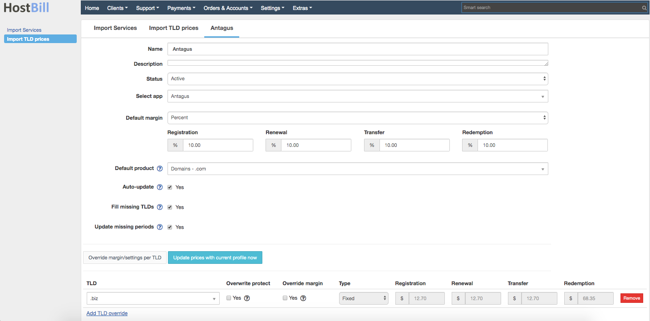Click the HostBill logo
Viewport: 650px width, 321px height.
[26, 8]
